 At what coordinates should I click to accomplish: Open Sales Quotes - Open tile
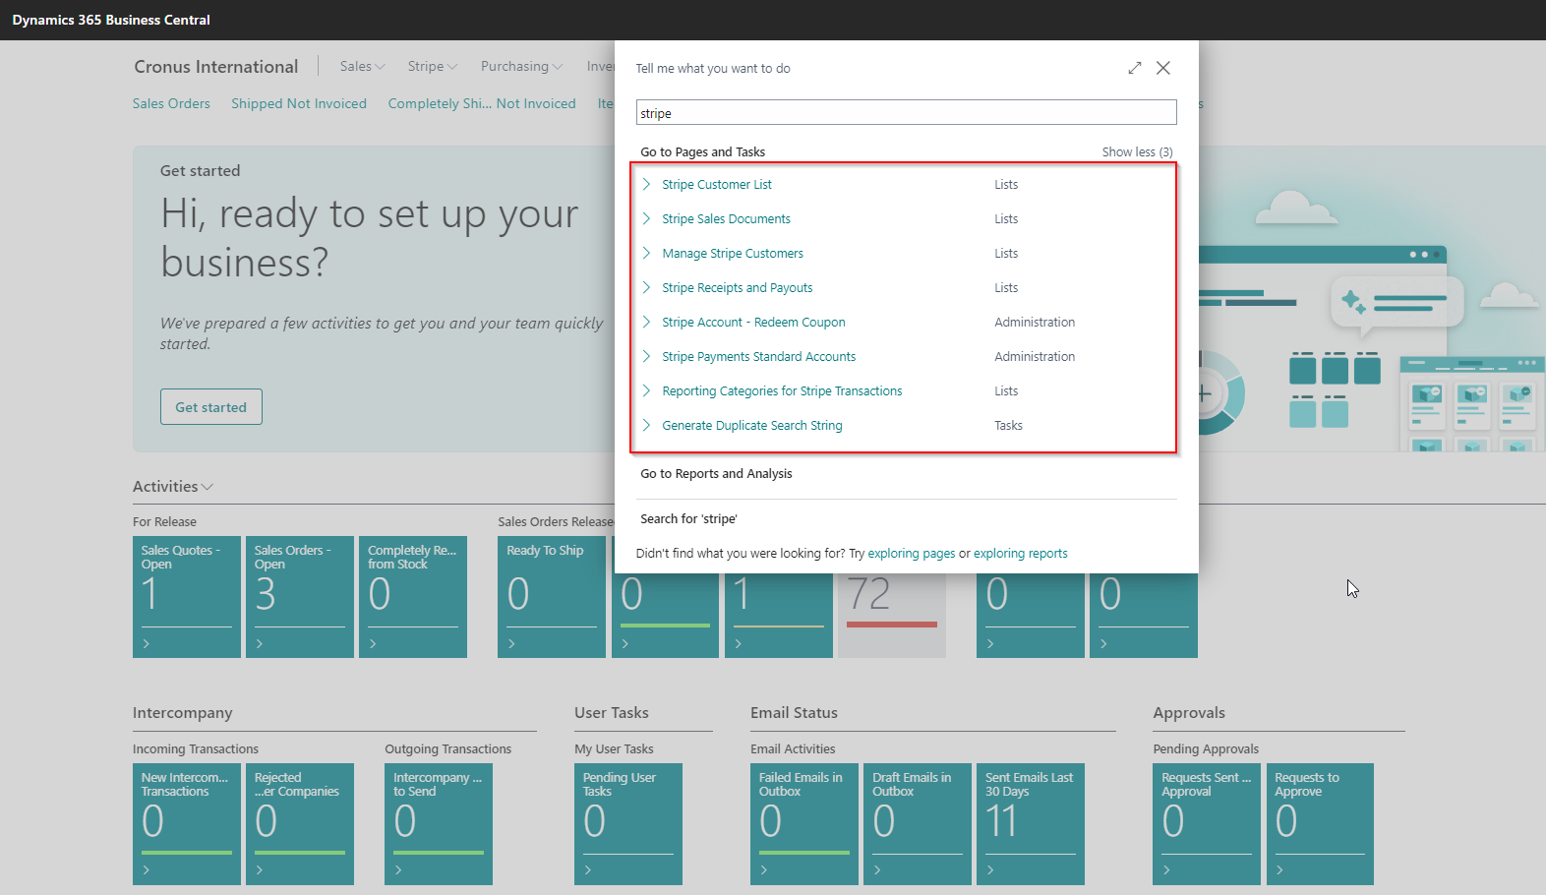(x=187, y=597)
